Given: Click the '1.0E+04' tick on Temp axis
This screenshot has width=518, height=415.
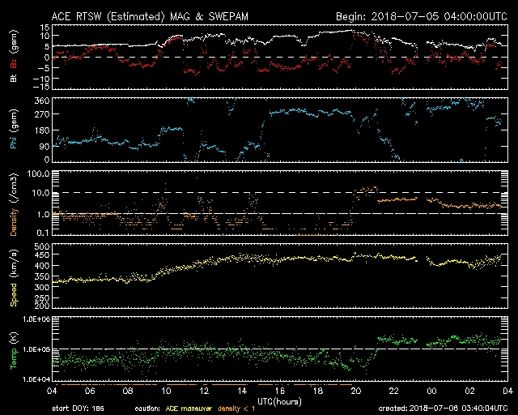Looking at the screenshot, I should click(x=36, y=379).
